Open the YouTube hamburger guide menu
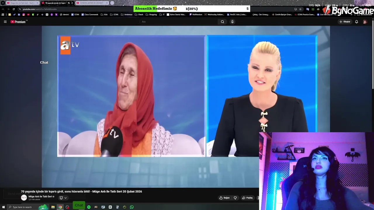 tap(5, 22)
